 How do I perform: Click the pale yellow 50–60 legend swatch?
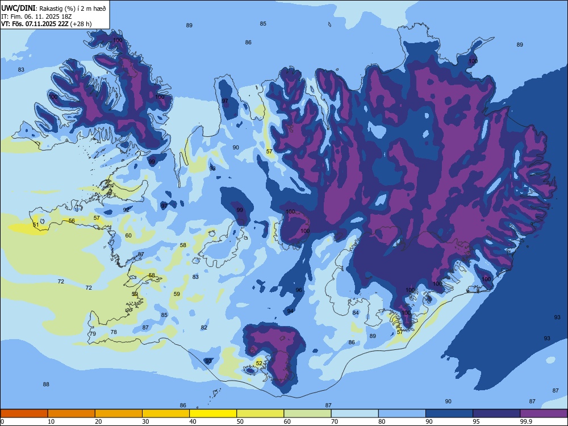(x=260, y=414)
